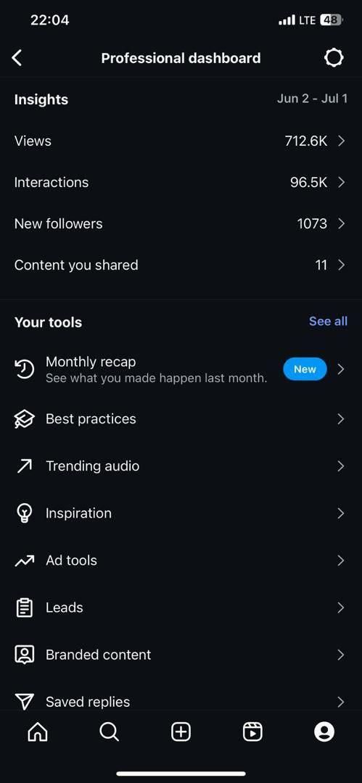This screenshot has width=362, height=783.
Task: Open the Search tab
Action: click(x=109, y=732)
